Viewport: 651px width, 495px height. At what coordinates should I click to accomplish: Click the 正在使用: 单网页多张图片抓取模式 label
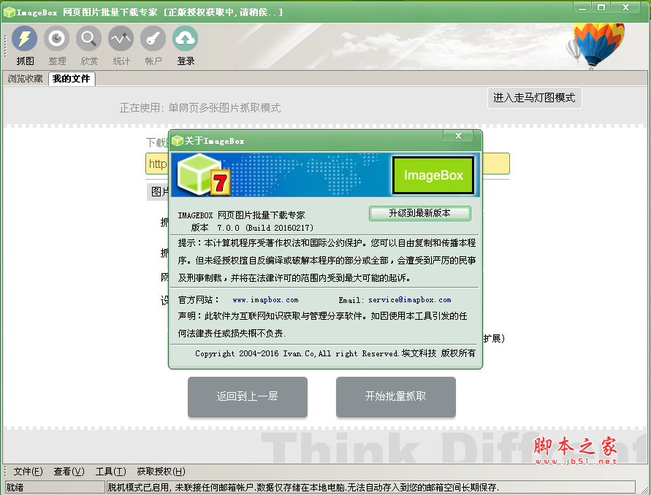pos(200,108)
